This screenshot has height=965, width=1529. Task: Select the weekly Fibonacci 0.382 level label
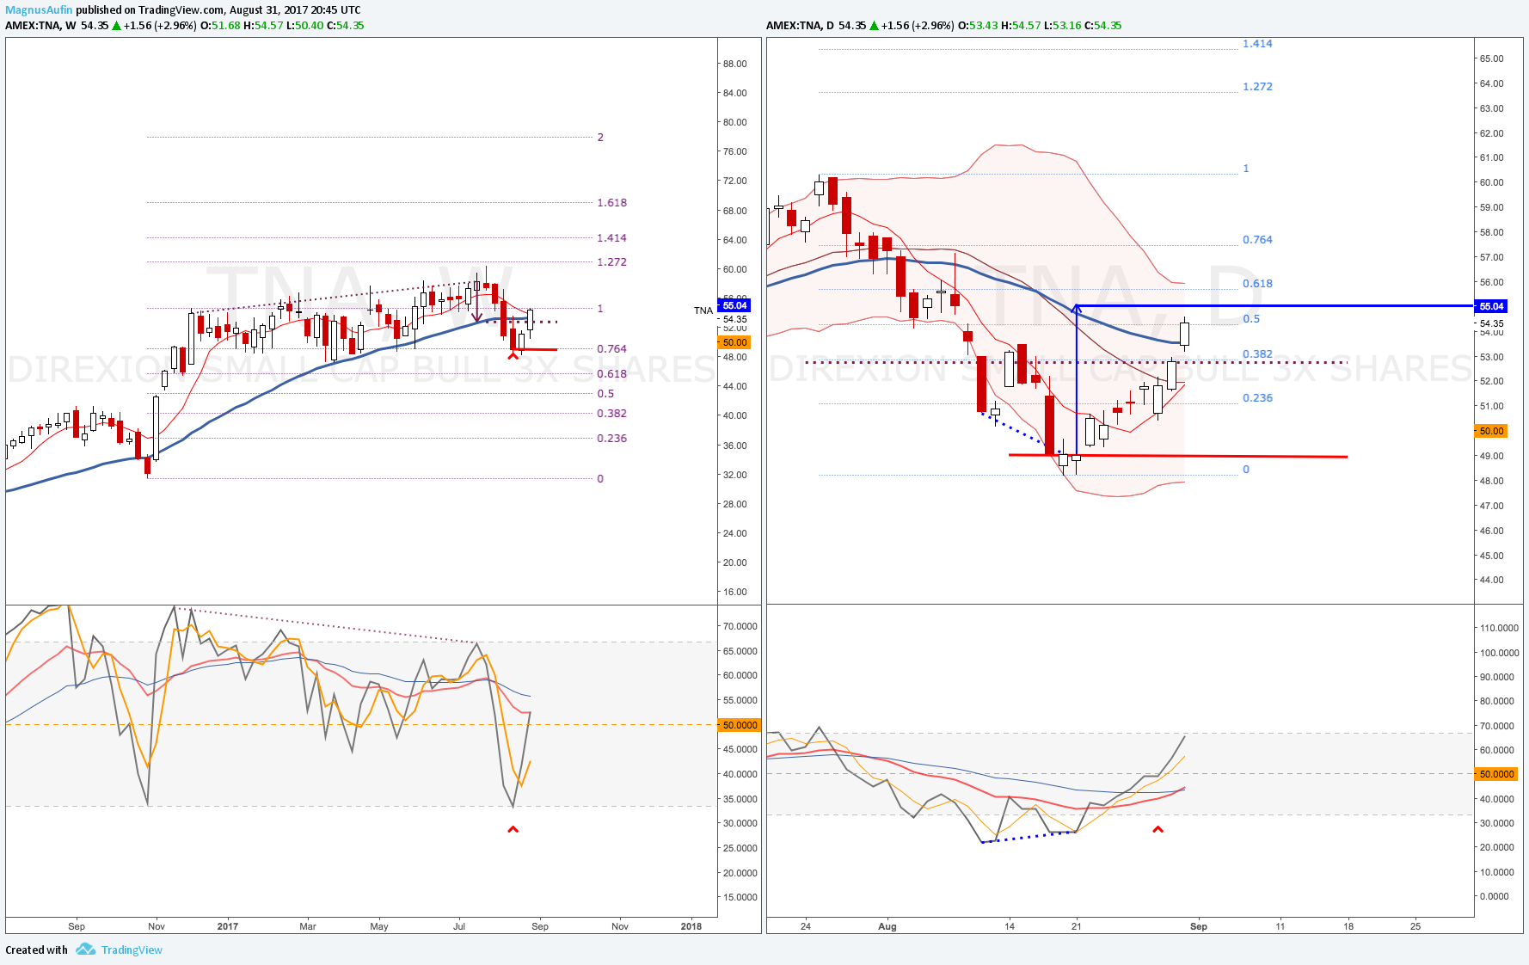click(x=612, y=414)
